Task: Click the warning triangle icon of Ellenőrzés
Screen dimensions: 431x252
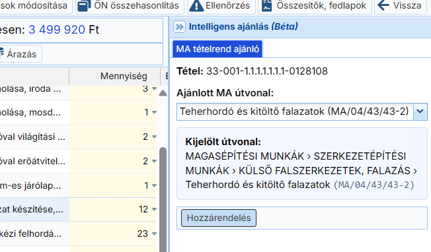Action: pyautogui.click(x=196, y=5)
